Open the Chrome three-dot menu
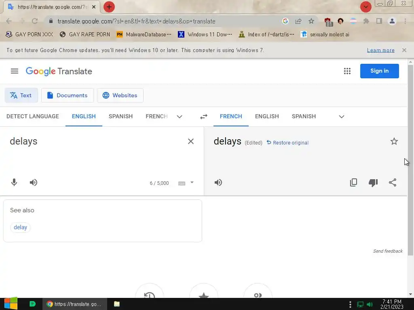This screenshot has height=310, width=414. tap(405, 21)
